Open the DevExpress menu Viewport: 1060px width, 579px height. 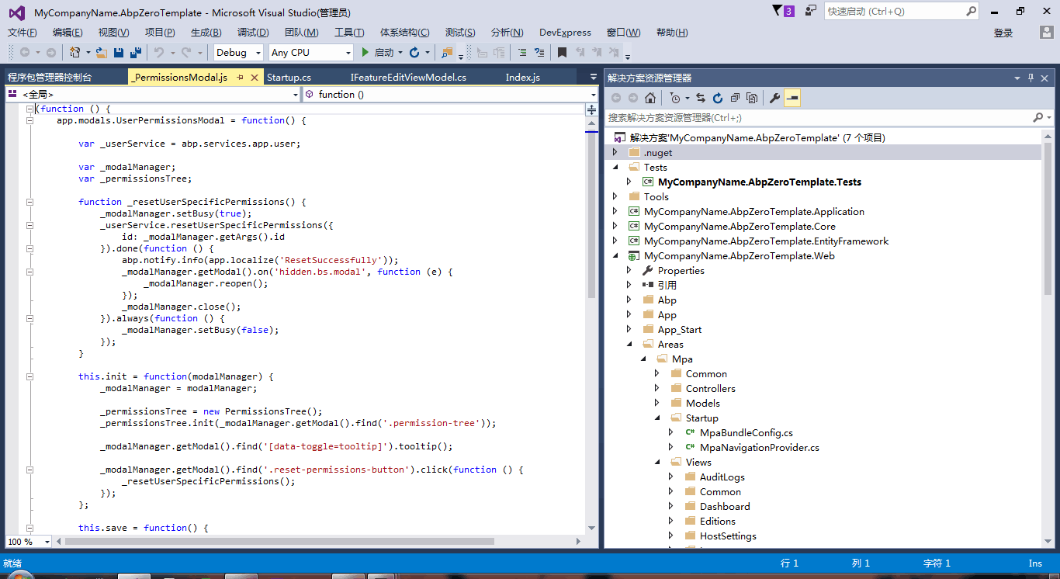[565, 33]
